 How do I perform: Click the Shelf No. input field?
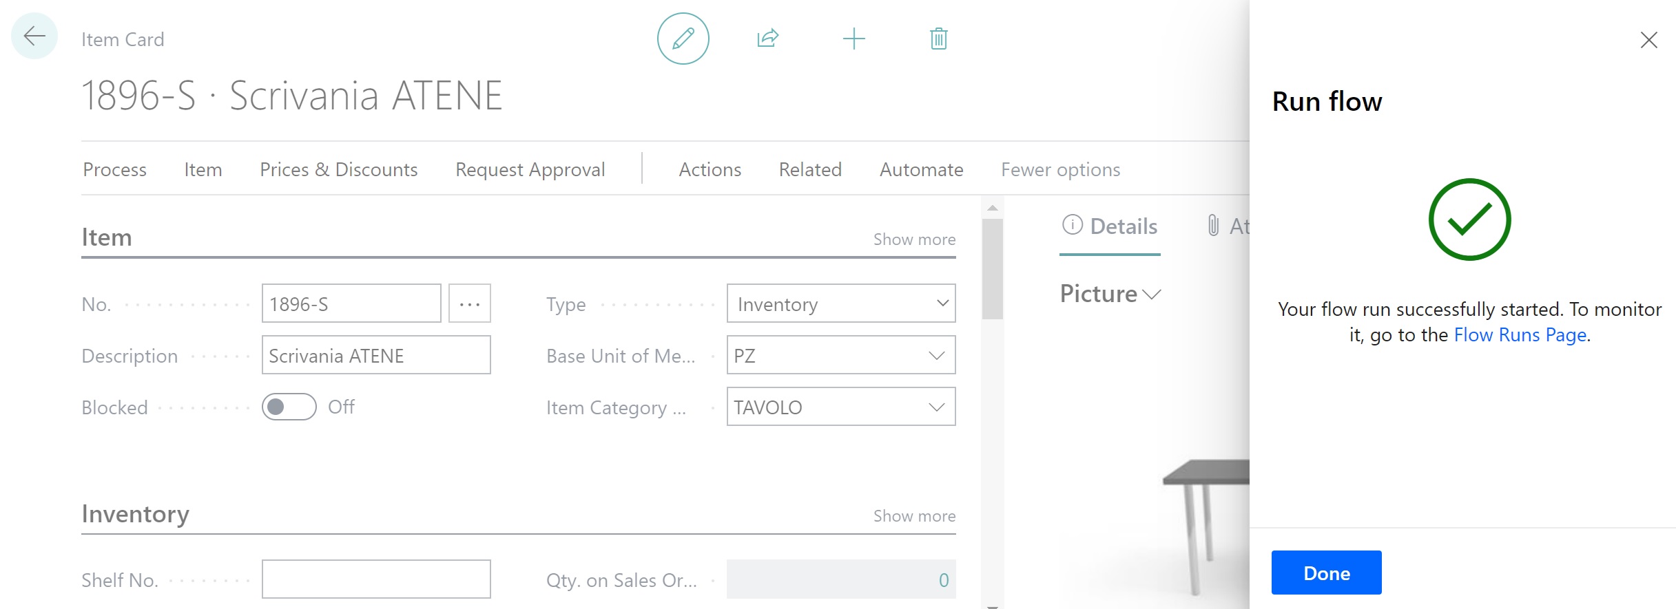(x=376, y=579)
